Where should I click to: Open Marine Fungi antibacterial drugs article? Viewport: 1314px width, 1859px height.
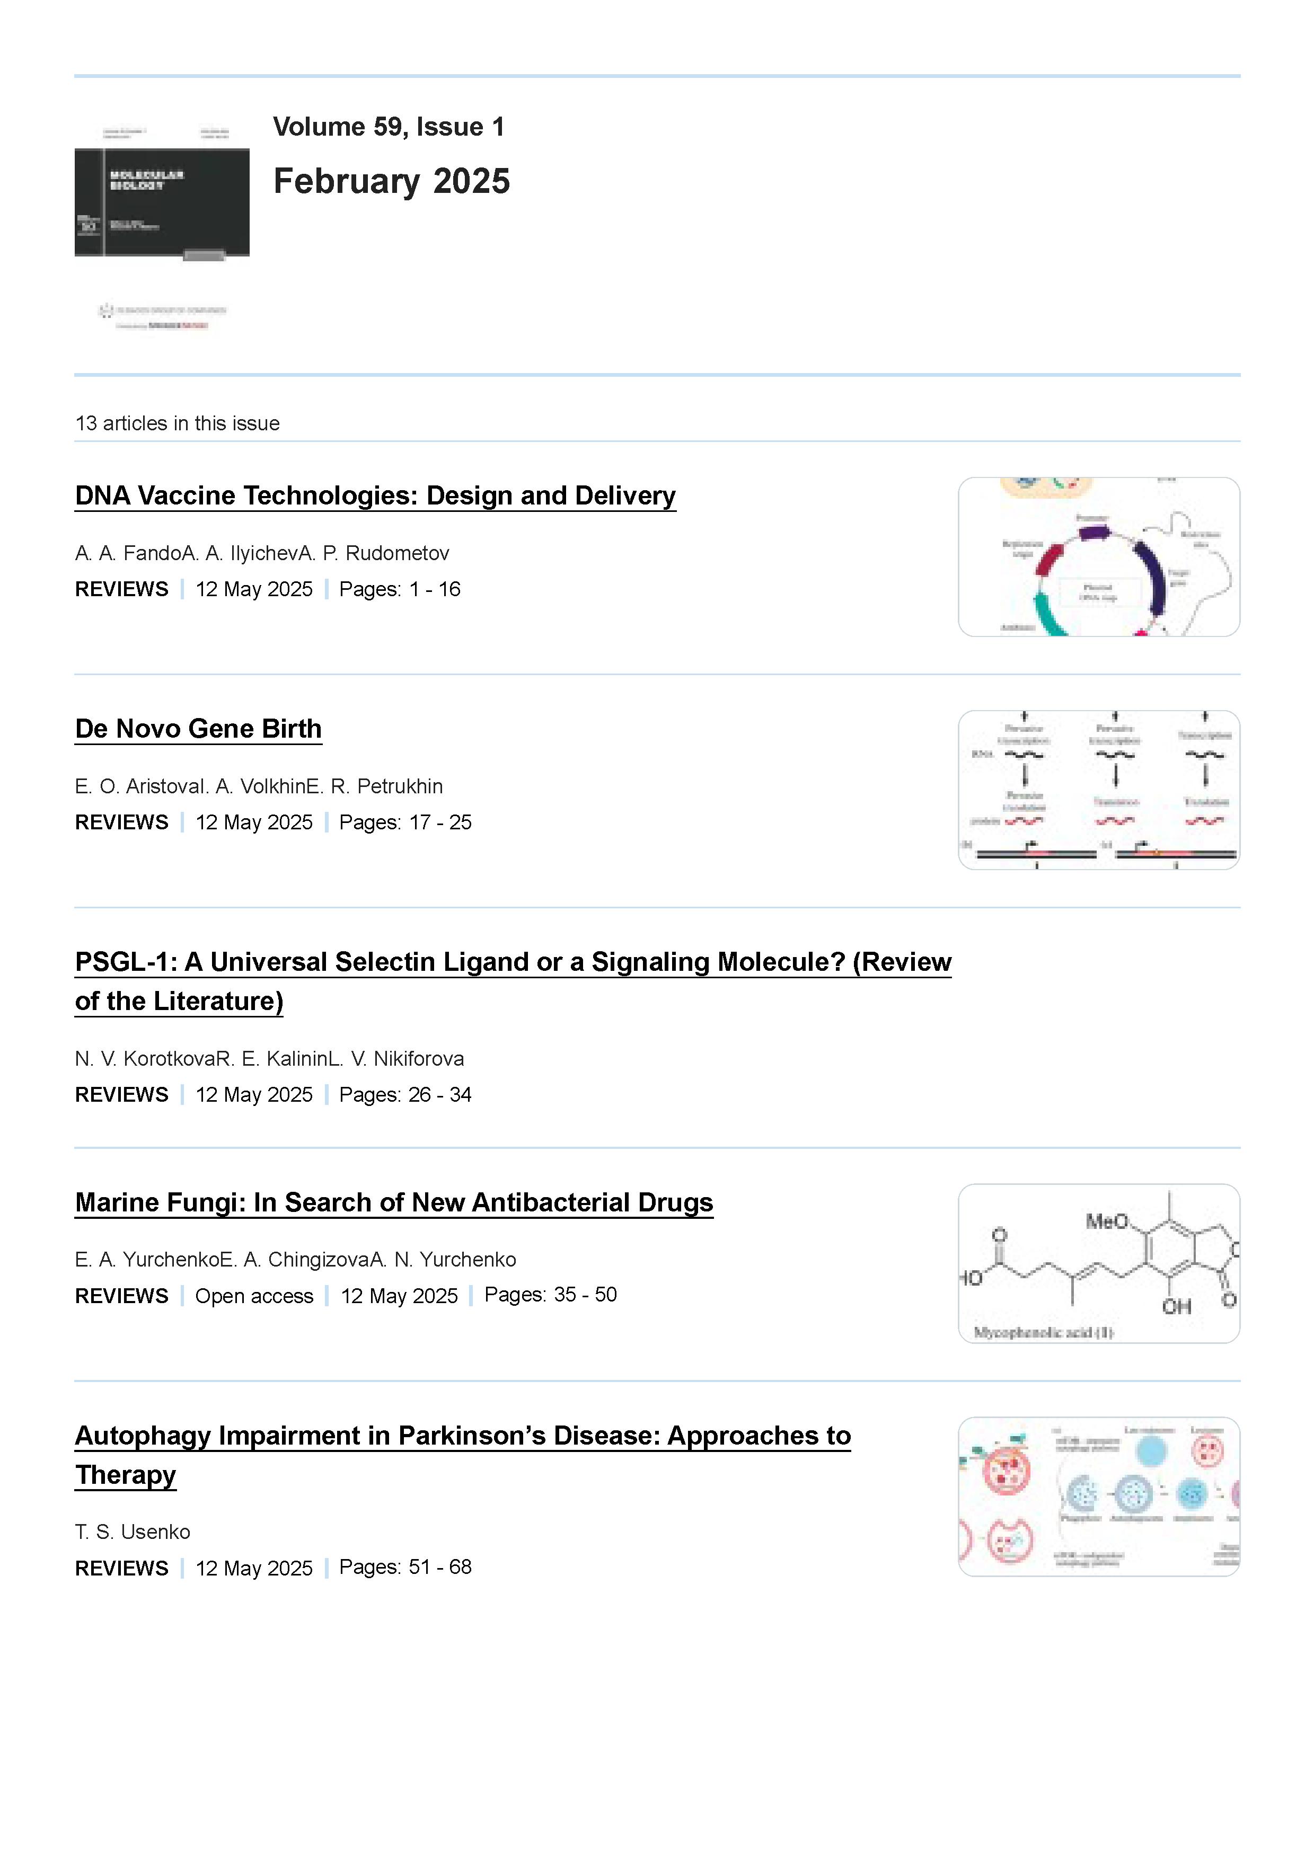coord(394,1202)
